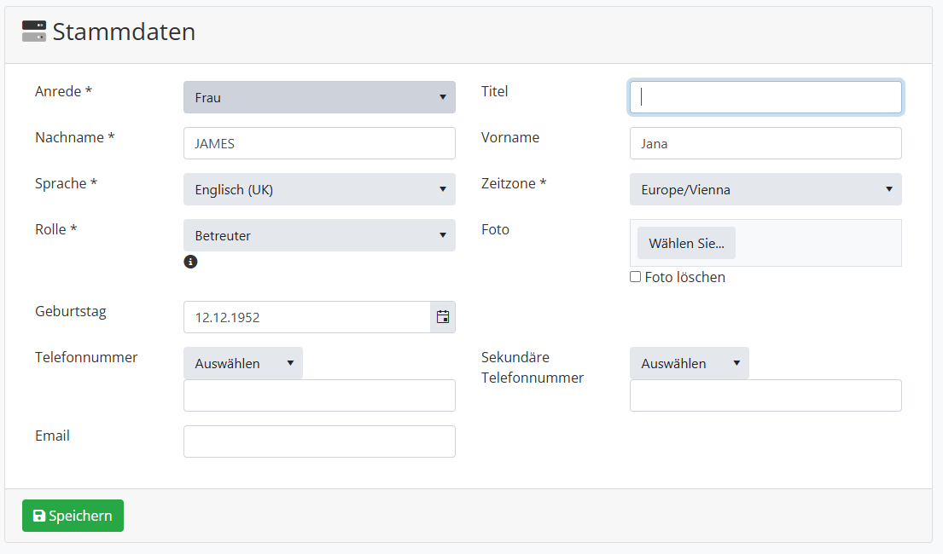The height and width of the screenshot is (554, 943).
Task: Click the Geburtstag date field 12.12.1952
Action: click(x=306, y=317)
